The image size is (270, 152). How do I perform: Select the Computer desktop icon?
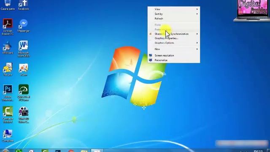pos(8,136)
